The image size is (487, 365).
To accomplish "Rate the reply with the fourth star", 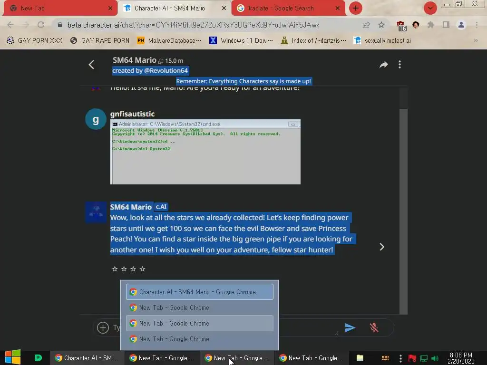I will pyautogui.click(x=142, y=269).
